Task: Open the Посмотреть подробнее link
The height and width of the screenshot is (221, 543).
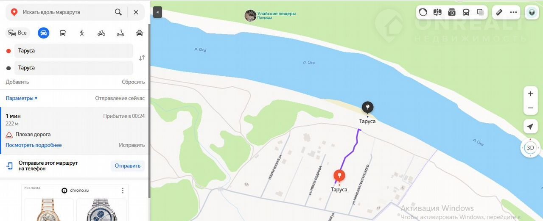Action: (34, 145)
